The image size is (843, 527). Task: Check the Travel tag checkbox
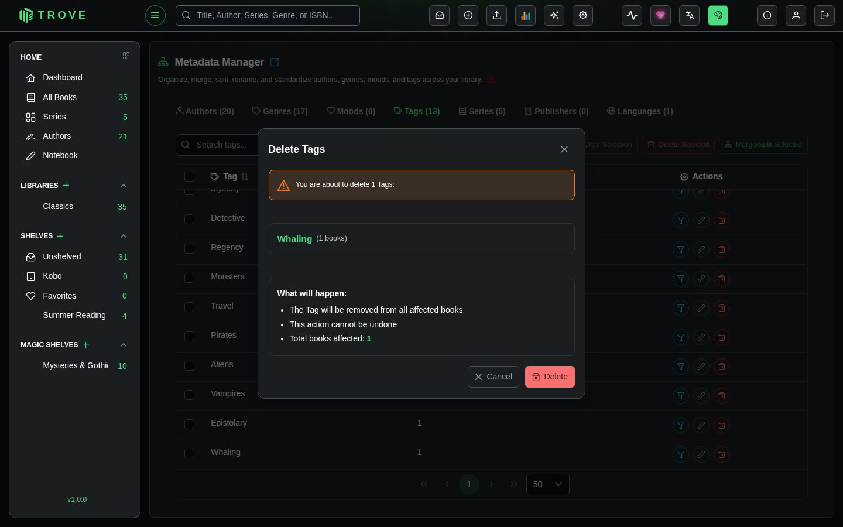189,307
